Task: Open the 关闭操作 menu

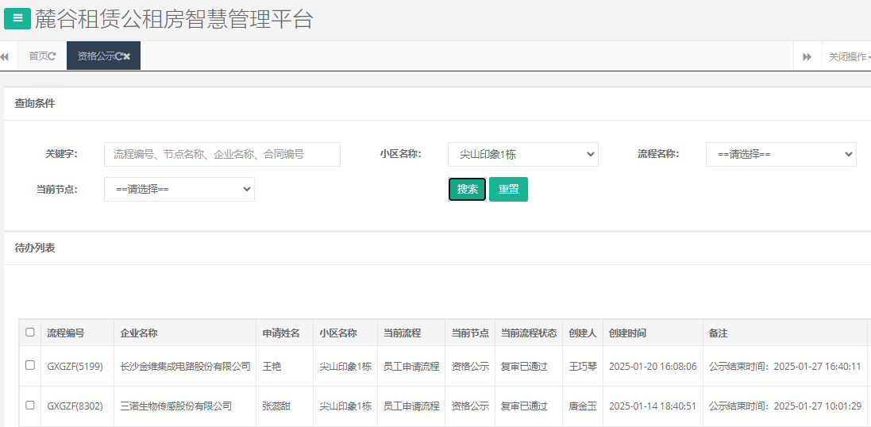Action: point(848,57)
